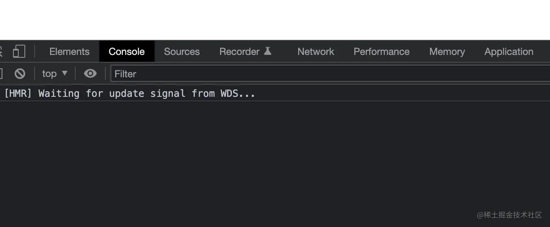Focus the console Filter input field
The height and width of the screenshot is (227, 550).
[x=325, y=74]
